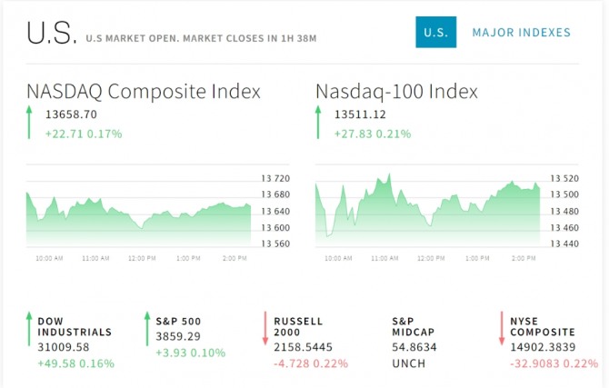Viewport: 609px width, 388px height.
Task: Open the NASDAQ Composite Index title
Action: tap(144, 92)
